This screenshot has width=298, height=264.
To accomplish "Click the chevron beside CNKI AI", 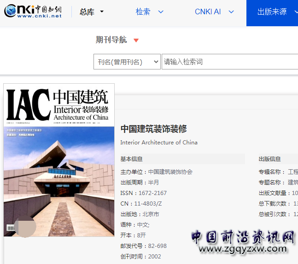I will coord(231,12).
